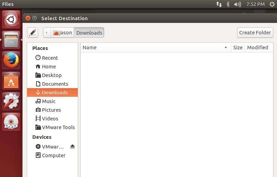
Task: Go to Home in Places
Action: (52, 66)
